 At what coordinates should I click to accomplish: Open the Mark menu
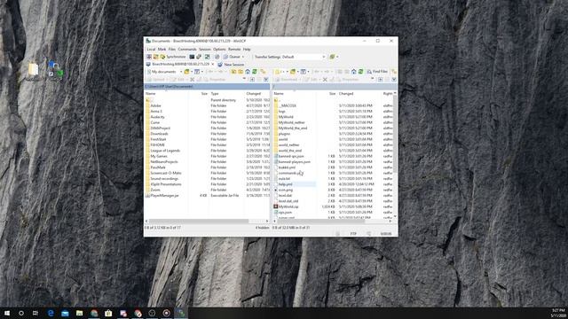(162, 50)
